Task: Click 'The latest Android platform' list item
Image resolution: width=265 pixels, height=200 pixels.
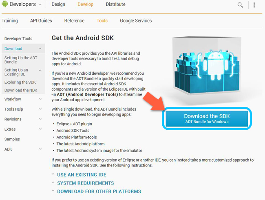Action: pos(80,144)
